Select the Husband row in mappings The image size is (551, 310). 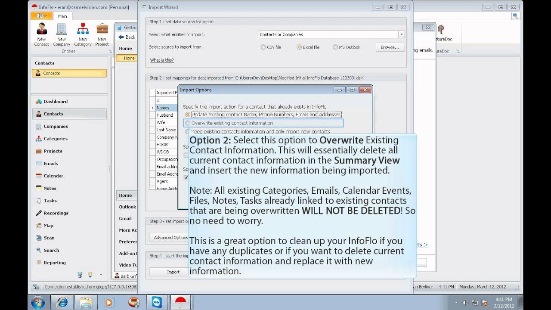pyautogui.click(x=164, y=115)
